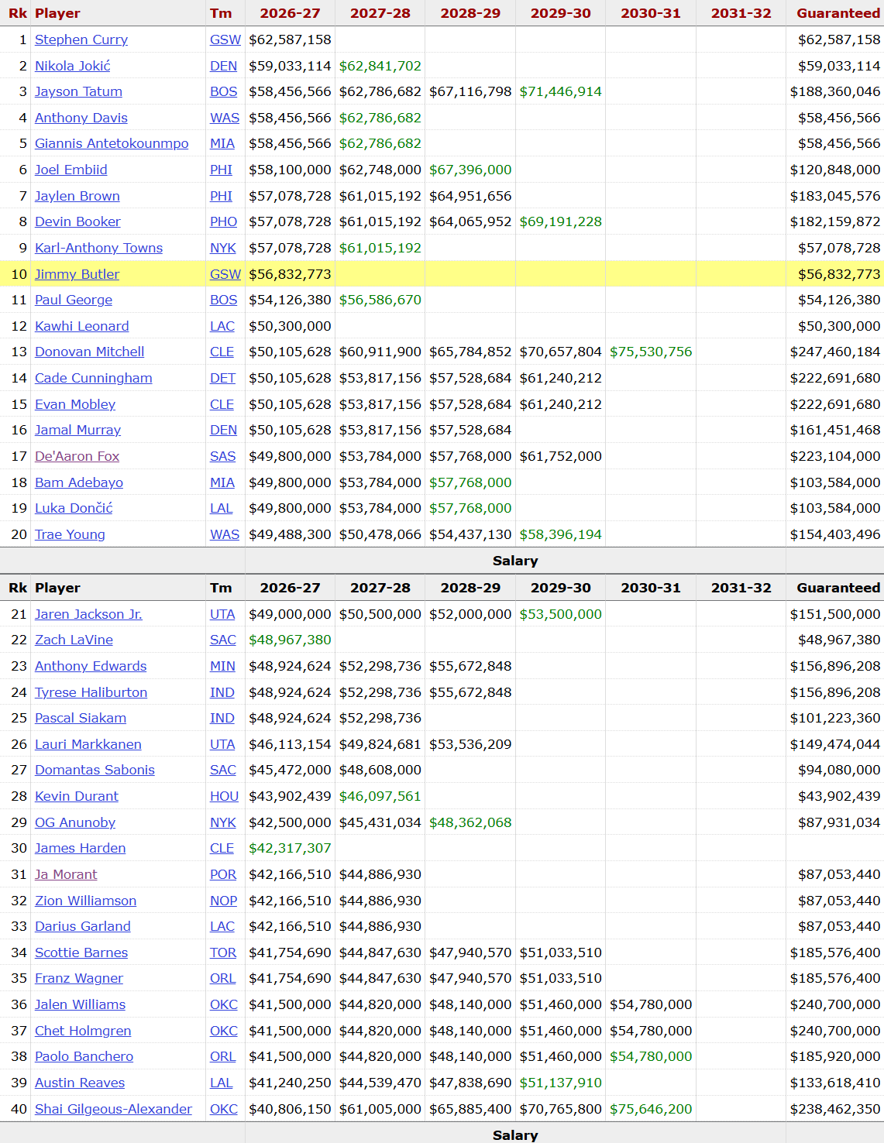Open NOP team link for Zion Williamson
The height and width of the screenshot is (1143, 884).
tap(224, 901)
